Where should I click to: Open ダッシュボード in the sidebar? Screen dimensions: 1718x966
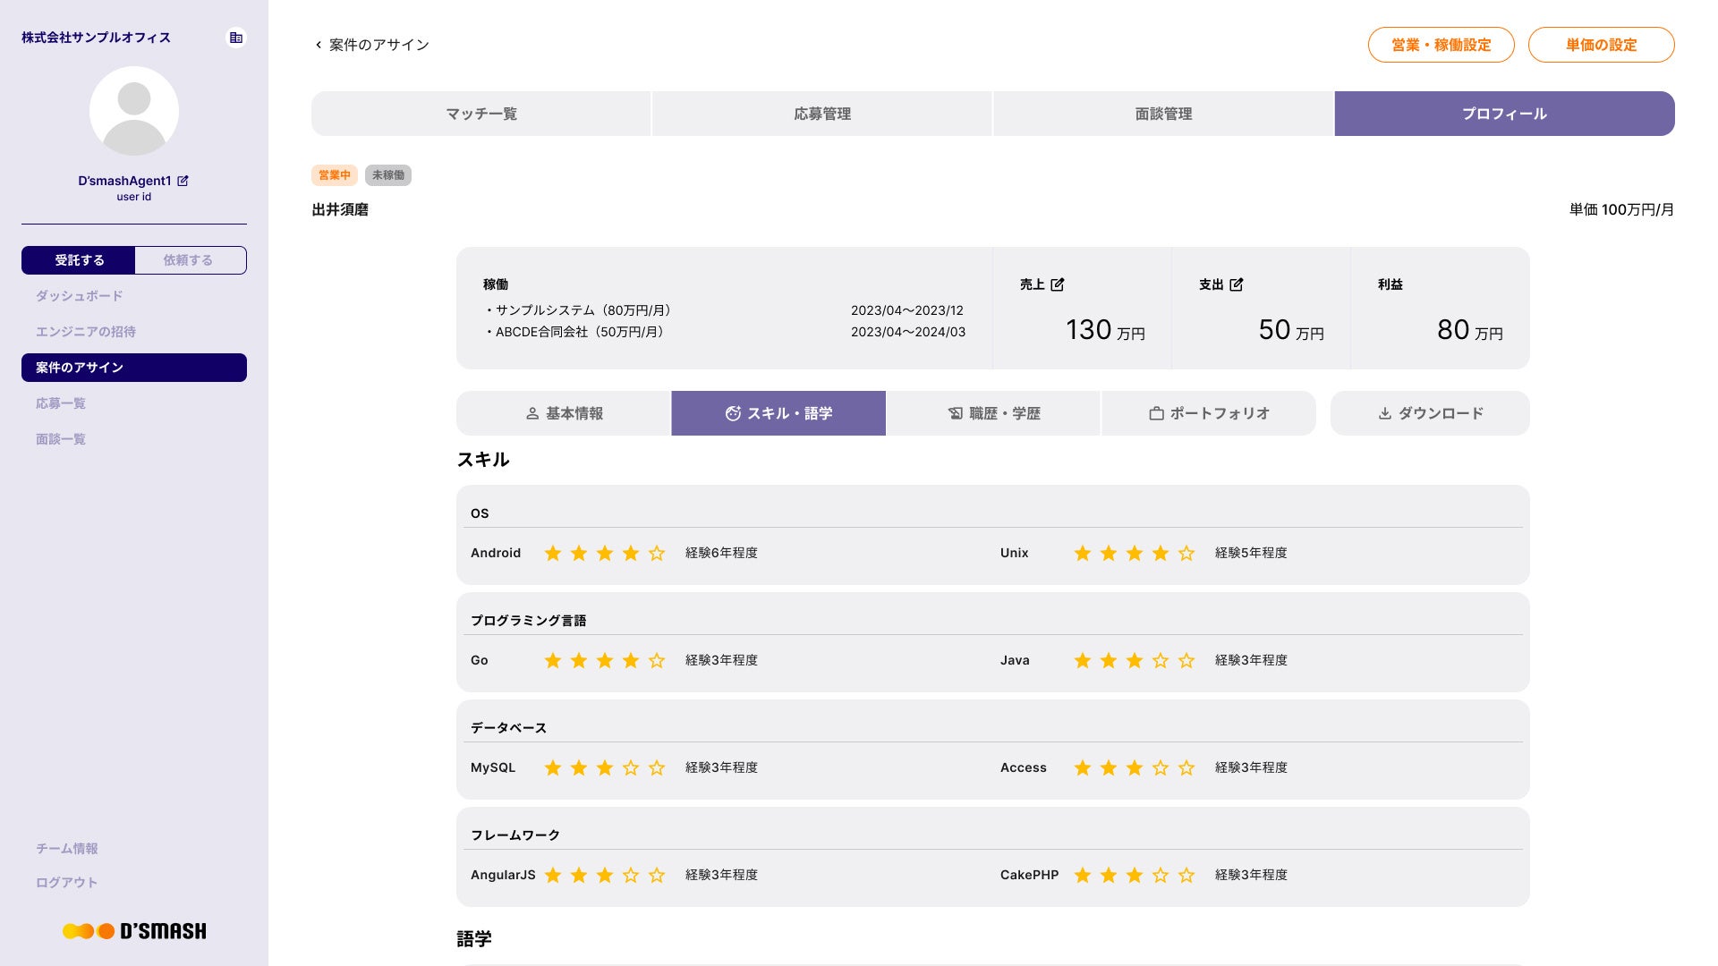point(79,296)
